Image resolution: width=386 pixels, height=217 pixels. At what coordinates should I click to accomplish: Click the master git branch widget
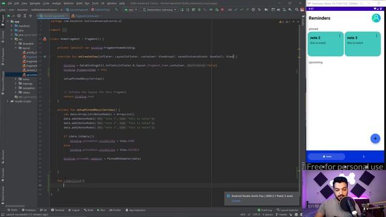282,215
